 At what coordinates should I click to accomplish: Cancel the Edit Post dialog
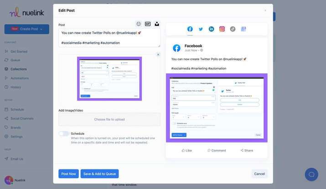coord(259,174)
